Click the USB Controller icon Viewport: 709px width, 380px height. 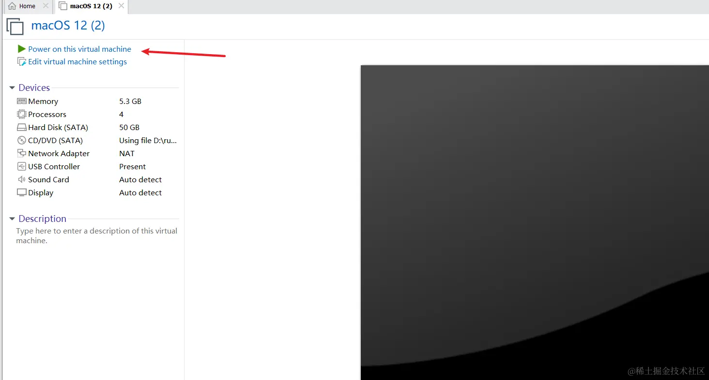[x=21, y=166]
